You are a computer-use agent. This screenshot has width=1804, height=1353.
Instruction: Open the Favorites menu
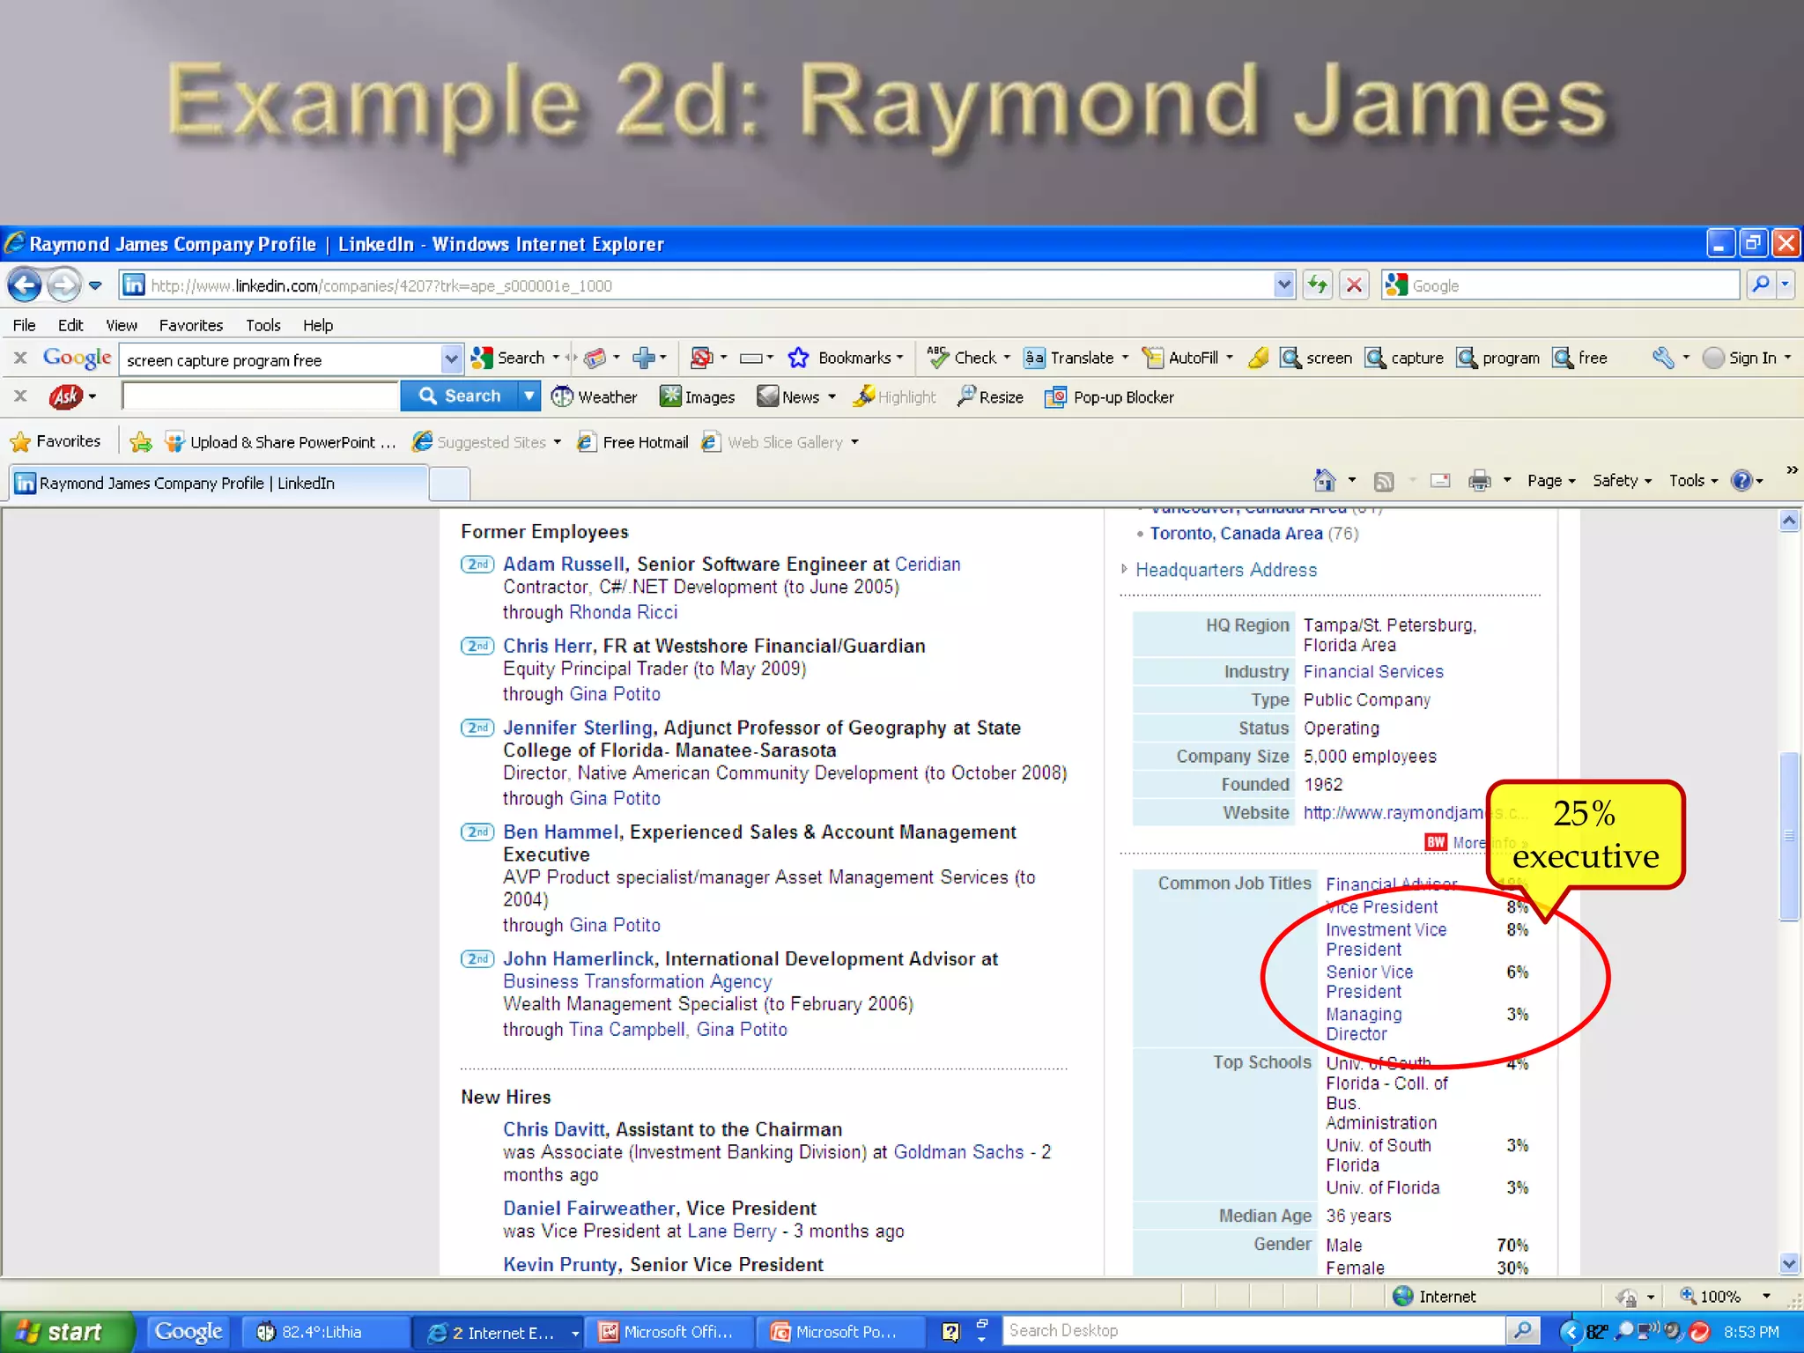pos(191,325)
